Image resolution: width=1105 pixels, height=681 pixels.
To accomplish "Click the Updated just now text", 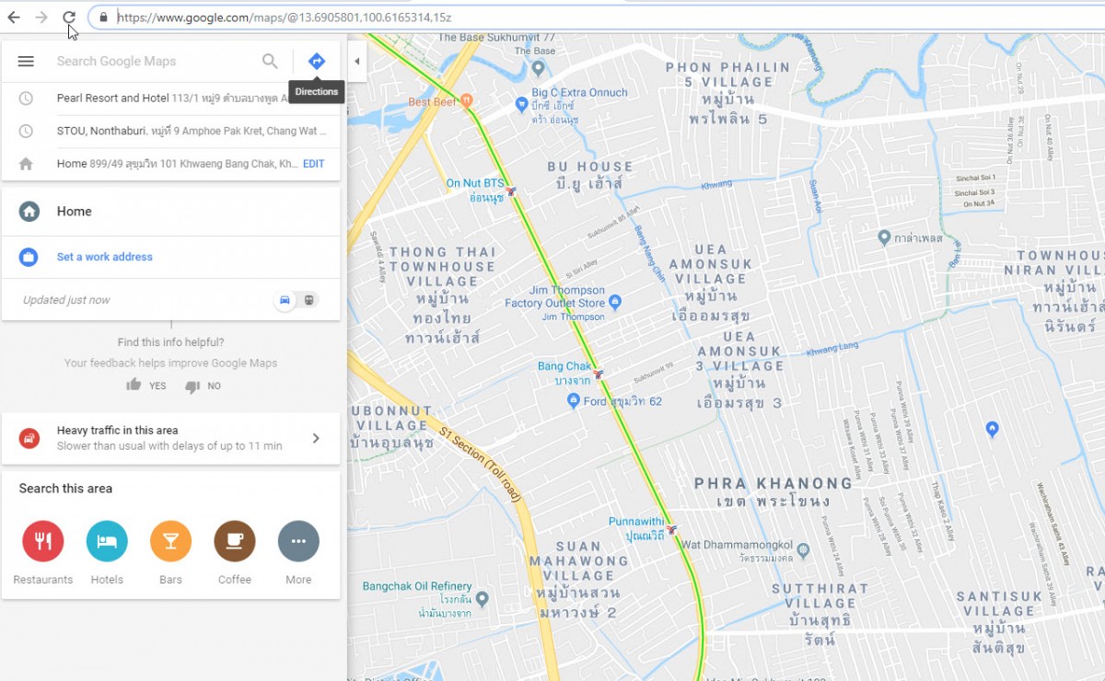I will click(x=66, y=300).
